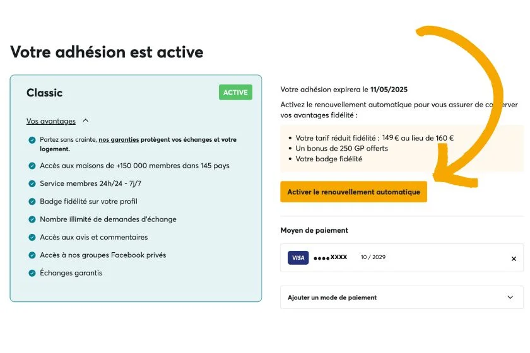This screenshot has width=530, height=353.
Task: Click checkmark icon beside Badge fidélité
Action: (32, 202)
